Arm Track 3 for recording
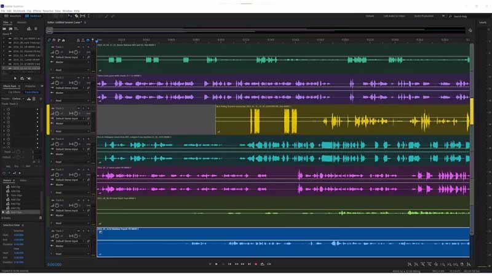492x276 pixels. tap(86, 108)
